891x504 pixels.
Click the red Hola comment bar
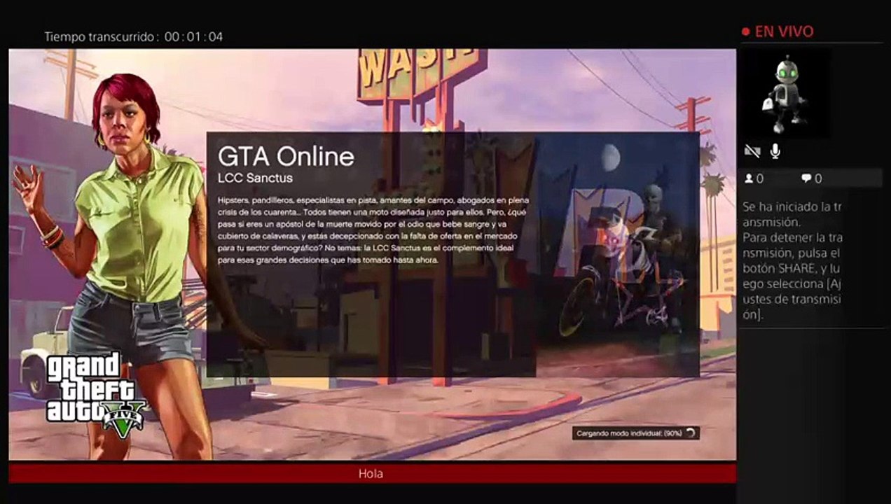372,474
